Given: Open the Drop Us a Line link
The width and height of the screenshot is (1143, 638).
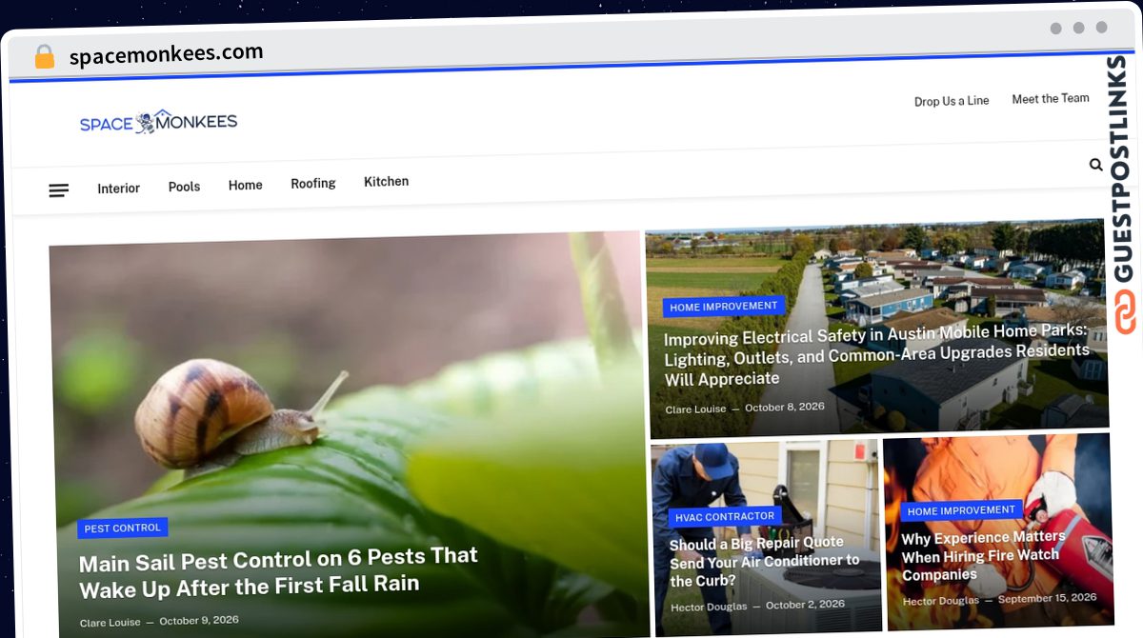Looking at the screenshot, I should [952, 101].
